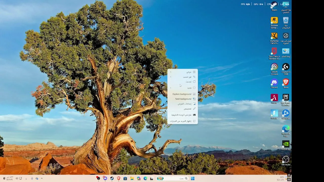324x182 pixels.
Task: Select the Ubisoft Connect desktop shortcut
Action: click(274, 69)
